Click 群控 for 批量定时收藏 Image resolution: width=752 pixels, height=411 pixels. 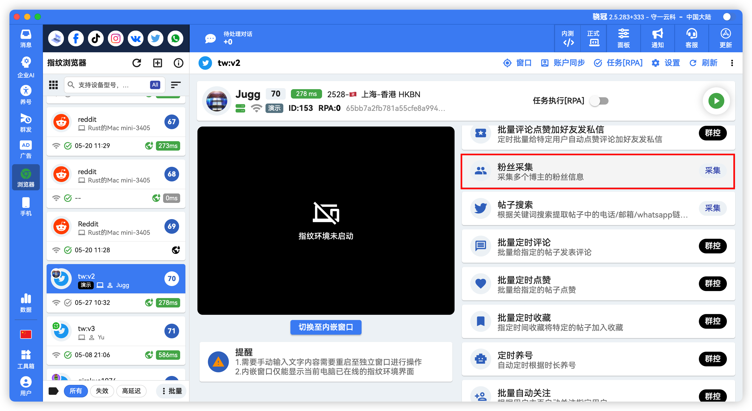coord(712,321)
